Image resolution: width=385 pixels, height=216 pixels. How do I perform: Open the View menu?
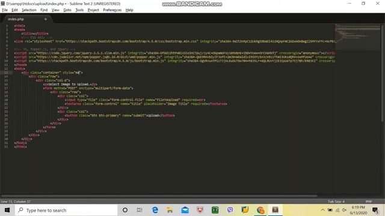(55, 10)
